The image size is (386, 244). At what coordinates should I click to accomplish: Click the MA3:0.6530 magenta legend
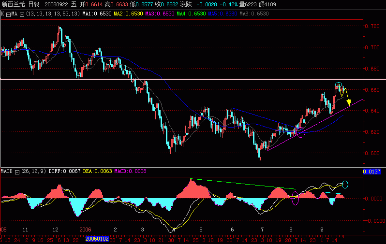click(160, 14)
